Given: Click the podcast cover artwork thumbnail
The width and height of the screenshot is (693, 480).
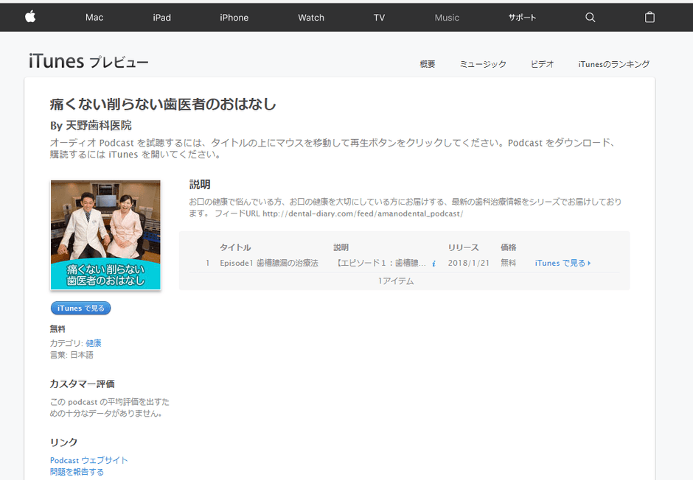Looking at the screenshot, I should (105, 234).
